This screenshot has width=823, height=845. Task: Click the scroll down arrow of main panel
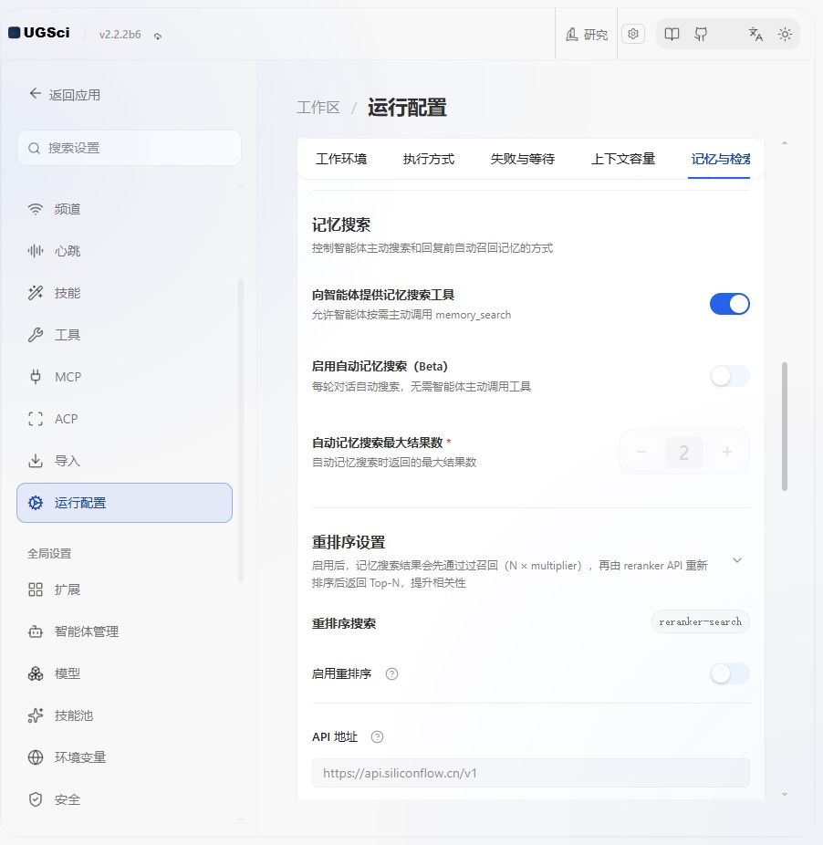tap(785, 794)
